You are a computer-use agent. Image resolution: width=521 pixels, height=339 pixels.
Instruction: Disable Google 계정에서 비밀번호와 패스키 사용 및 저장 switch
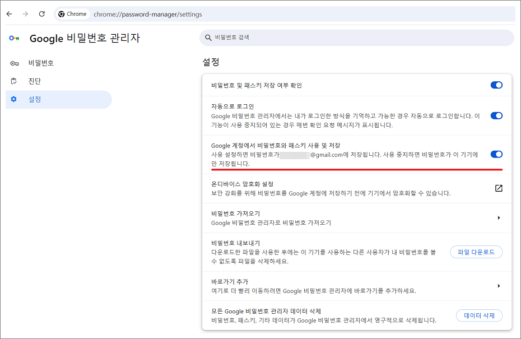[x=496, y=154]
